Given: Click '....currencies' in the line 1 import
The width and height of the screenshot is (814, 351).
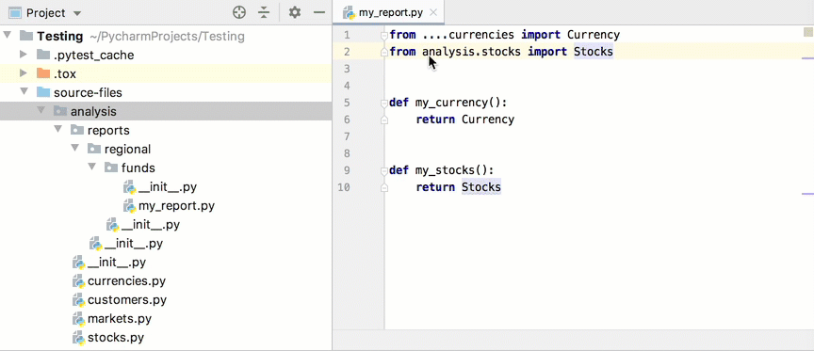Looking at the screenshot, I should point(468,35).
